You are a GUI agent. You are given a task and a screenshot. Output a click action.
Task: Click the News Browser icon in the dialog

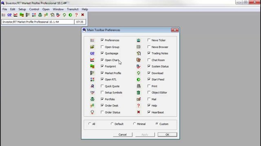[139, 47]
